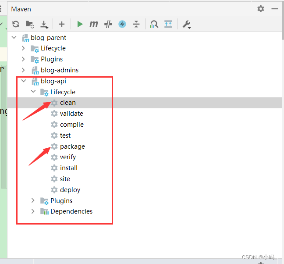
Task: Select the validate lifecycle goal
Action: pos(71,114)
